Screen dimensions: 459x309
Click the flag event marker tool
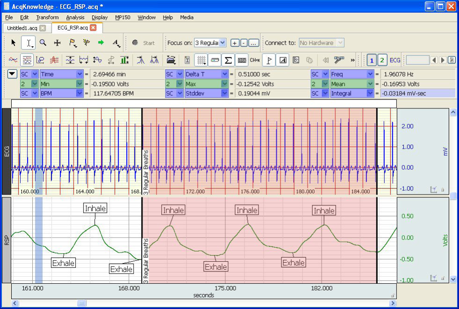click(72, 43)
